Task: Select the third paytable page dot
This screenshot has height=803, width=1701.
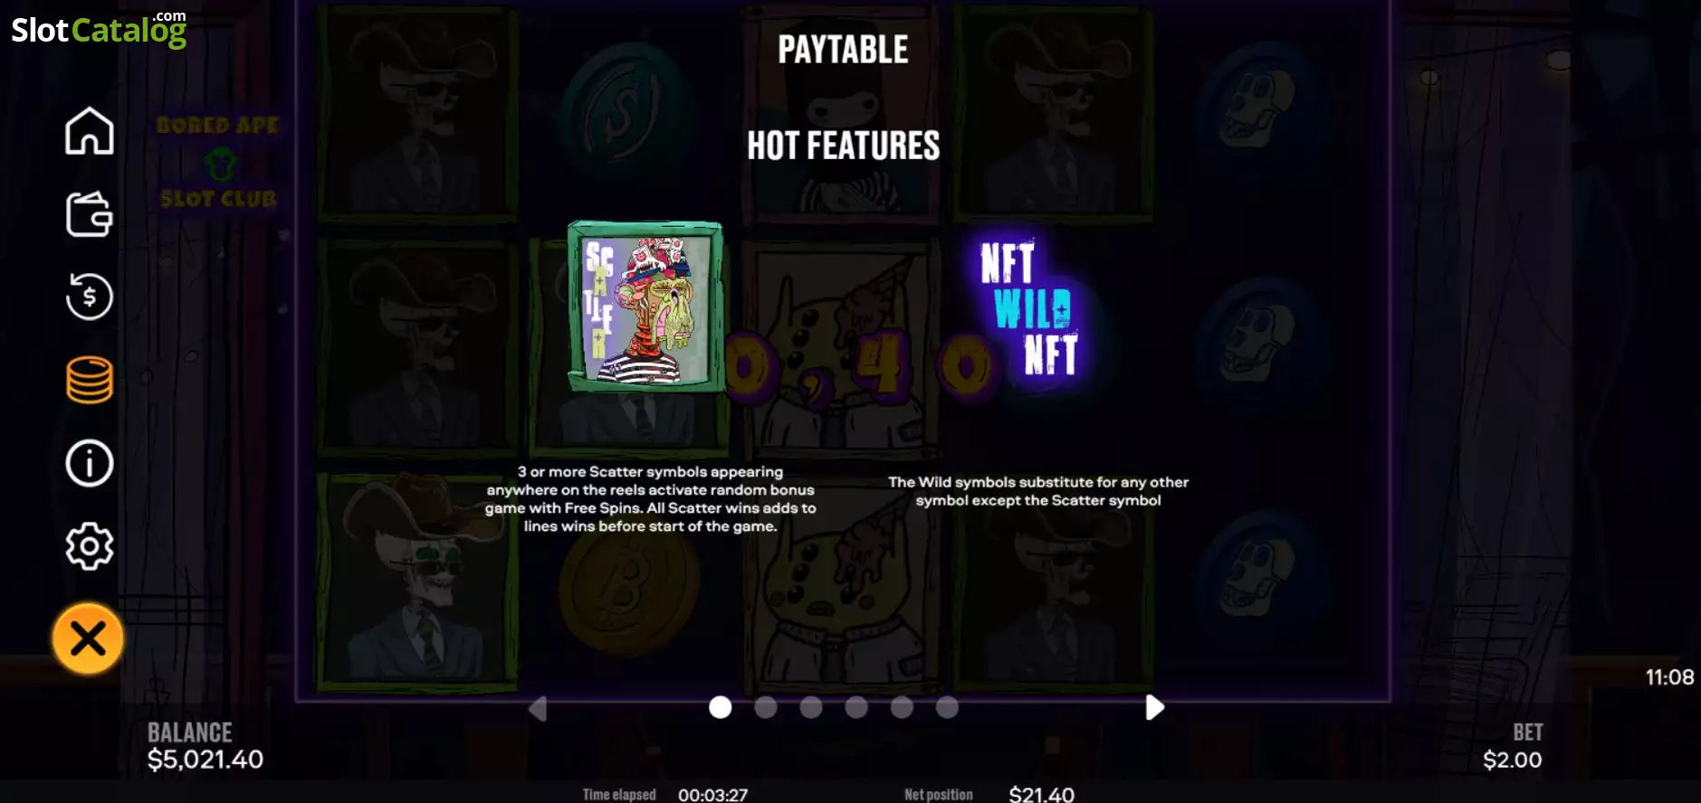Action: coord(811,707)
